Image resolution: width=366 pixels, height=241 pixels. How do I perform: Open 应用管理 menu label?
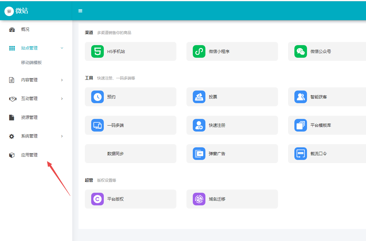pyautogui.click(x=29, y=155)
